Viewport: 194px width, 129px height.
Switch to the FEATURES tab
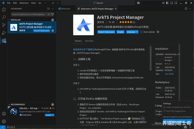pos(89,41)
